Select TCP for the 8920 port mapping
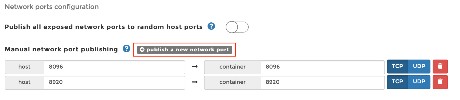Viewport: 460px width, 100px height. (397, 82)
